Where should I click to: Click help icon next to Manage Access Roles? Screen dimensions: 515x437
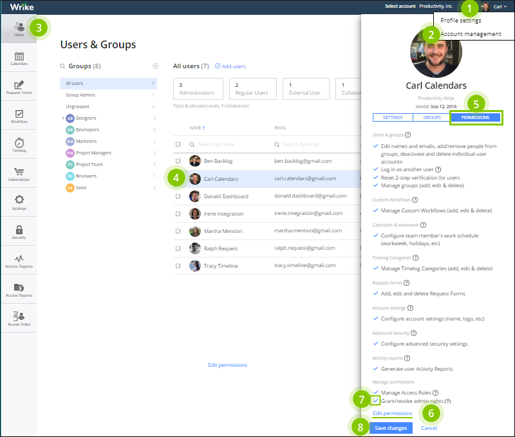pyautogui.click(x=436, y=393)
